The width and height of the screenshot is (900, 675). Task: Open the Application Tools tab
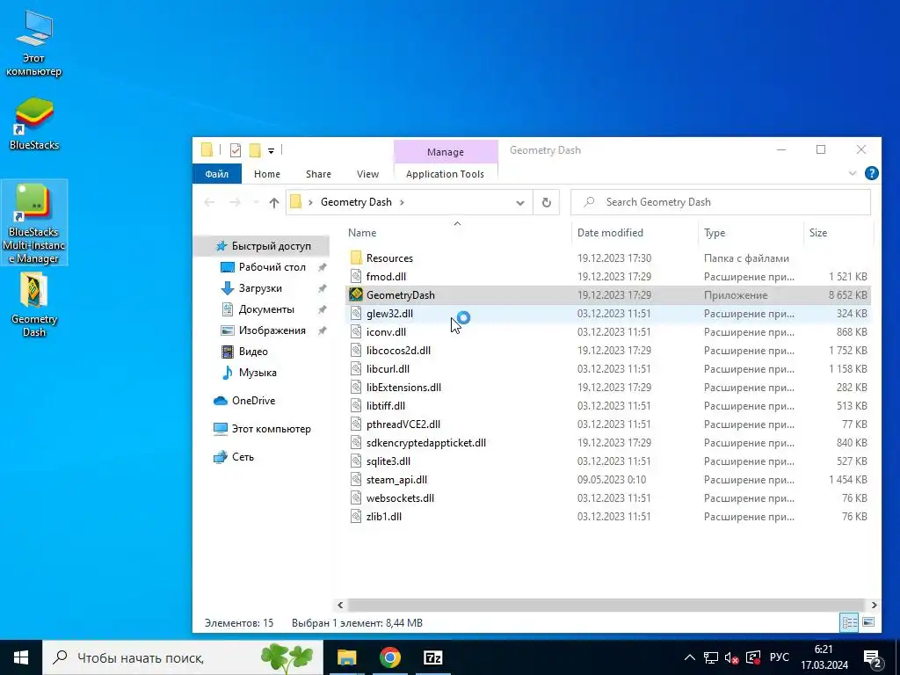pyautogui.click(x=445, y=174)
